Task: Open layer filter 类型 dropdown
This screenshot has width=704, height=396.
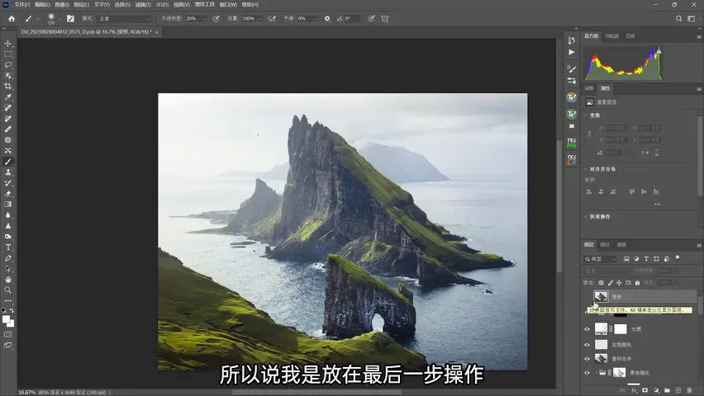Action: [601, 259]
